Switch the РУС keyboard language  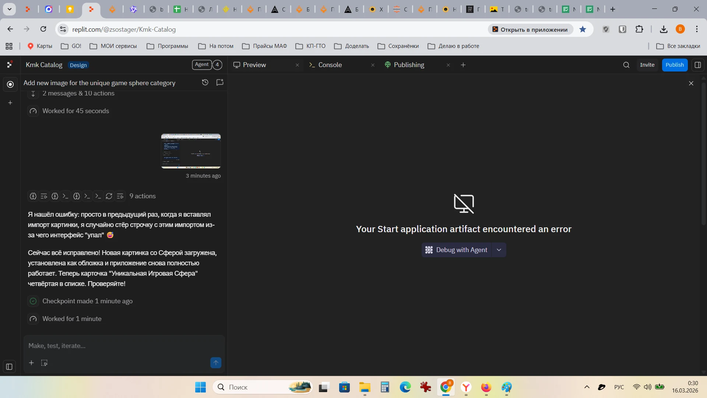(x=619, y=387)
